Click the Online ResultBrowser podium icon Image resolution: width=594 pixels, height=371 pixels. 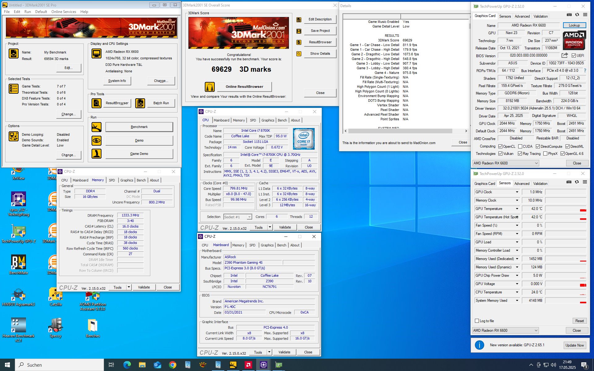210,87
